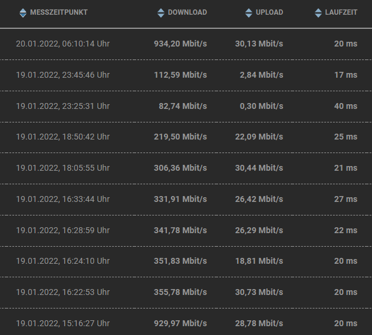Click the 0,30 Mbit/s upload value
Viewport: 372px width, 335px height.
tap(262, 106)
